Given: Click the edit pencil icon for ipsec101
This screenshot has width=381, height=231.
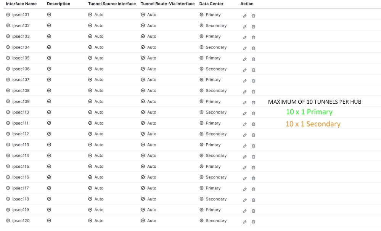Looking at the screenshot, I should (x=245, y=16).
